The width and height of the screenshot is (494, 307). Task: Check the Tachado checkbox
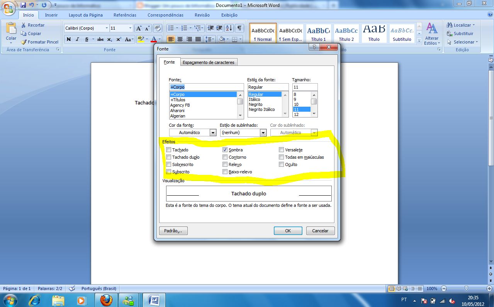tap(168, 150)
